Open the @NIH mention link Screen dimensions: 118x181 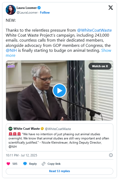11,50
